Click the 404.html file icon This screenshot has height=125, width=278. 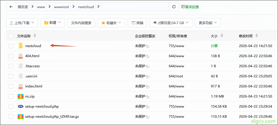[x=20, y=56]
